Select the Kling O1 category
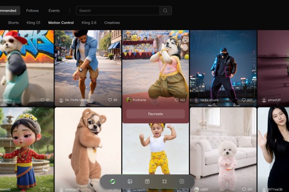The width and height of the screenshot is (289, 192). coord(33,23)
